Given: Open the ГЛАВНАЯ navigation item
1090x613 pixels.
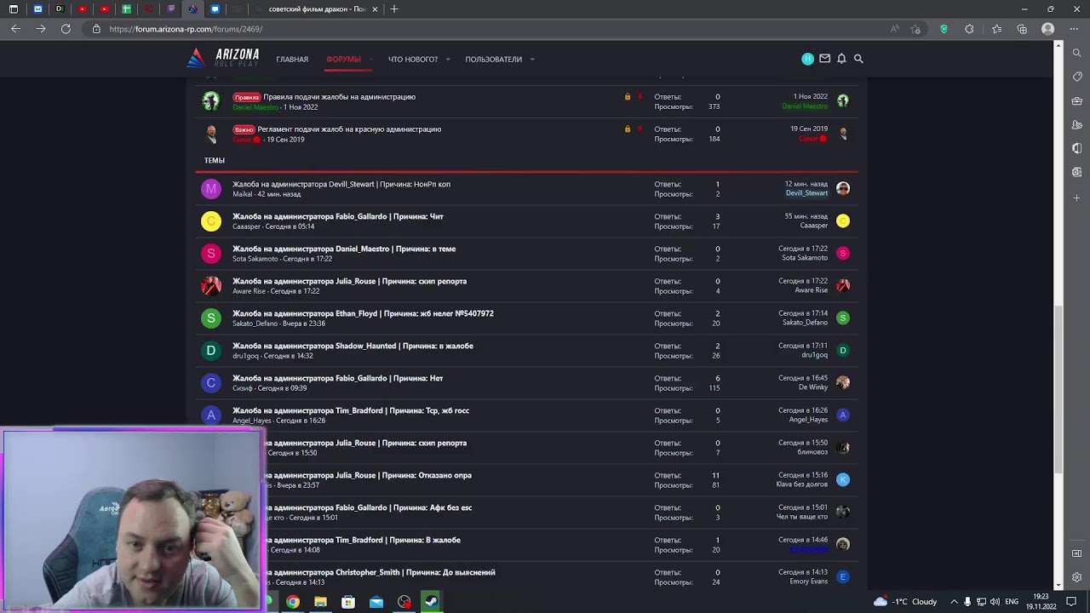Looking at the screenshot, I should [x=292, y=60].
